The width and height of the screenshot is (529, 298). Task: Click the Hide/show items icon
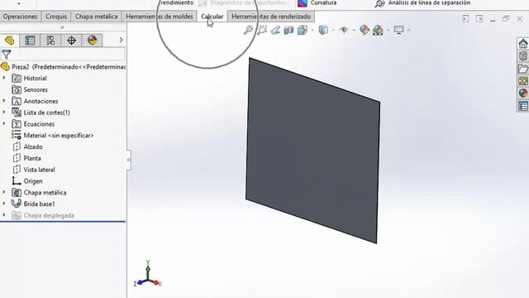click(344, 31)
